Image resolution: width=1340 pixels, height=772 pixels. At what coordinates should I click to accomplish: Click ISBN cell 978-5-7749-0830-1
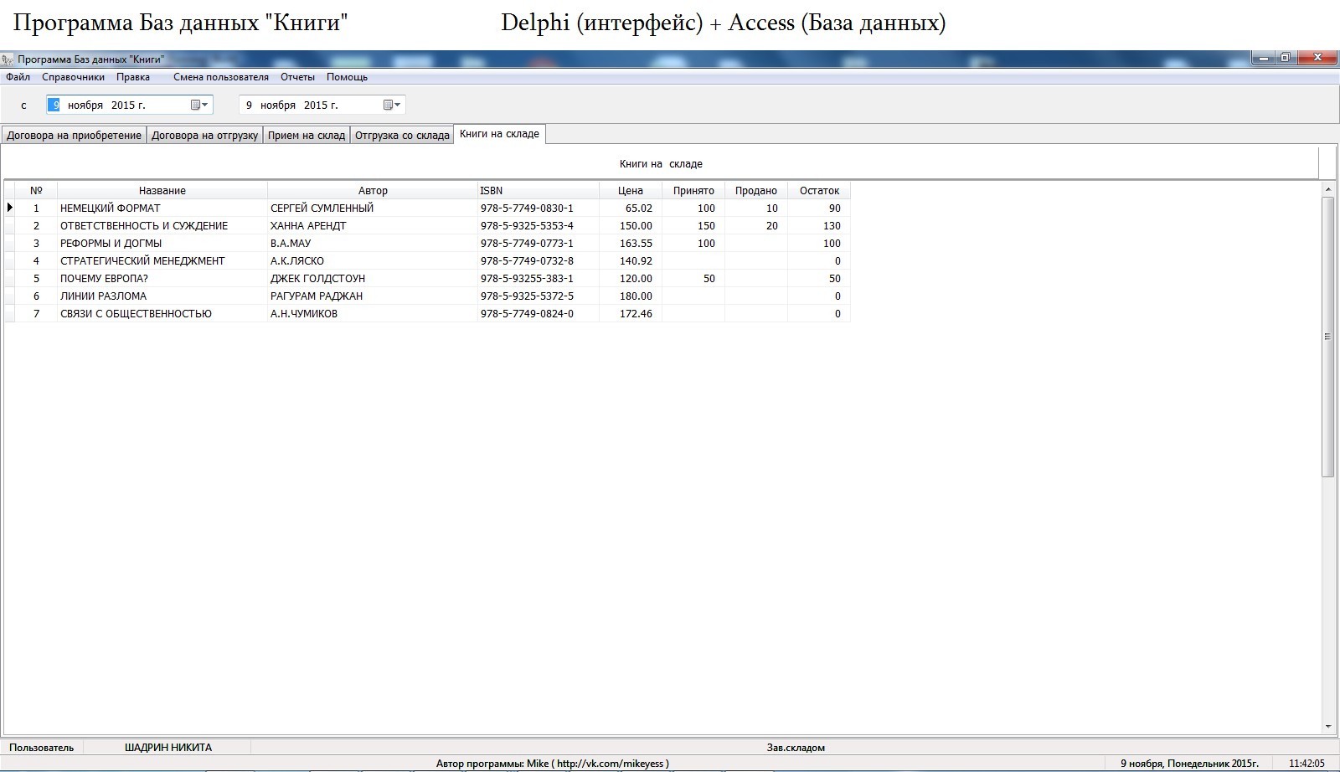coord(539,208)
